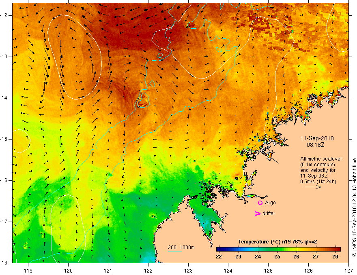Click latitude axis label -16
This screenshot has width=357, height=275.
click(4, 180)
